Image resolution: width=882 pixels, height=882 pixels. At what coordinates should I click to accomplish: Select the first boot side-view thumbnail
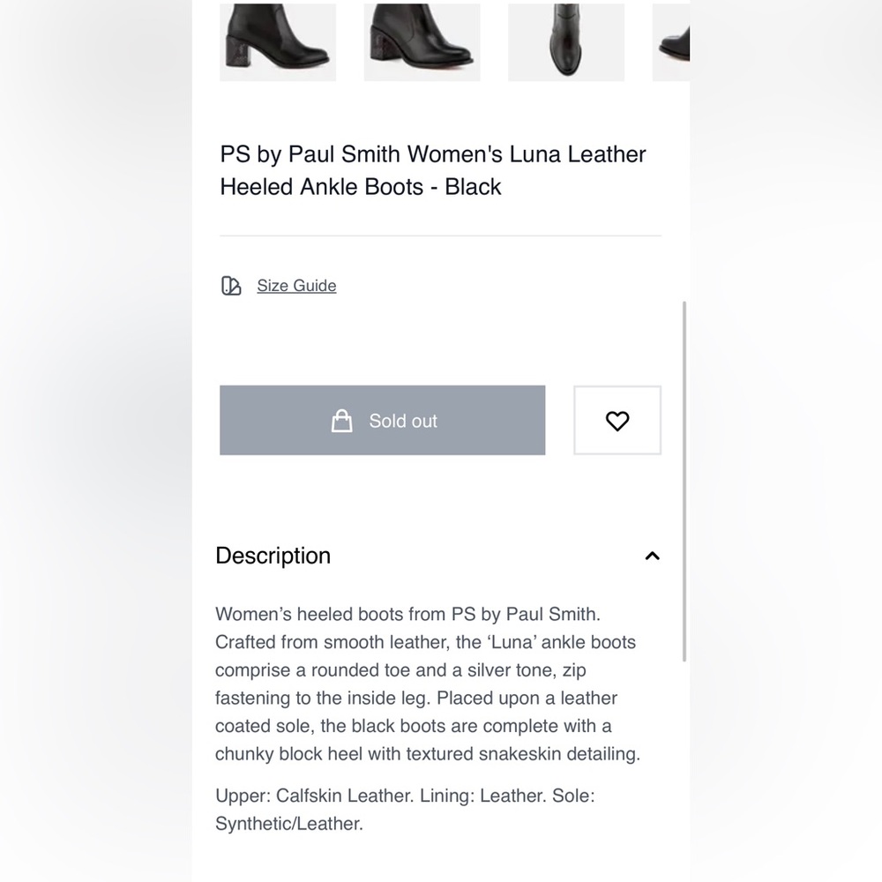(278, 42)
